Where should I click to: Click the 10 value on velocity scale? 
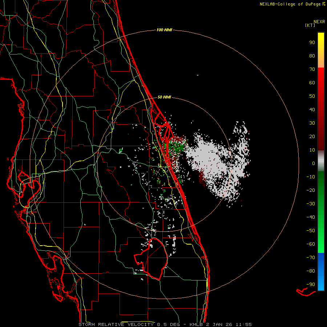pos(312,150)
